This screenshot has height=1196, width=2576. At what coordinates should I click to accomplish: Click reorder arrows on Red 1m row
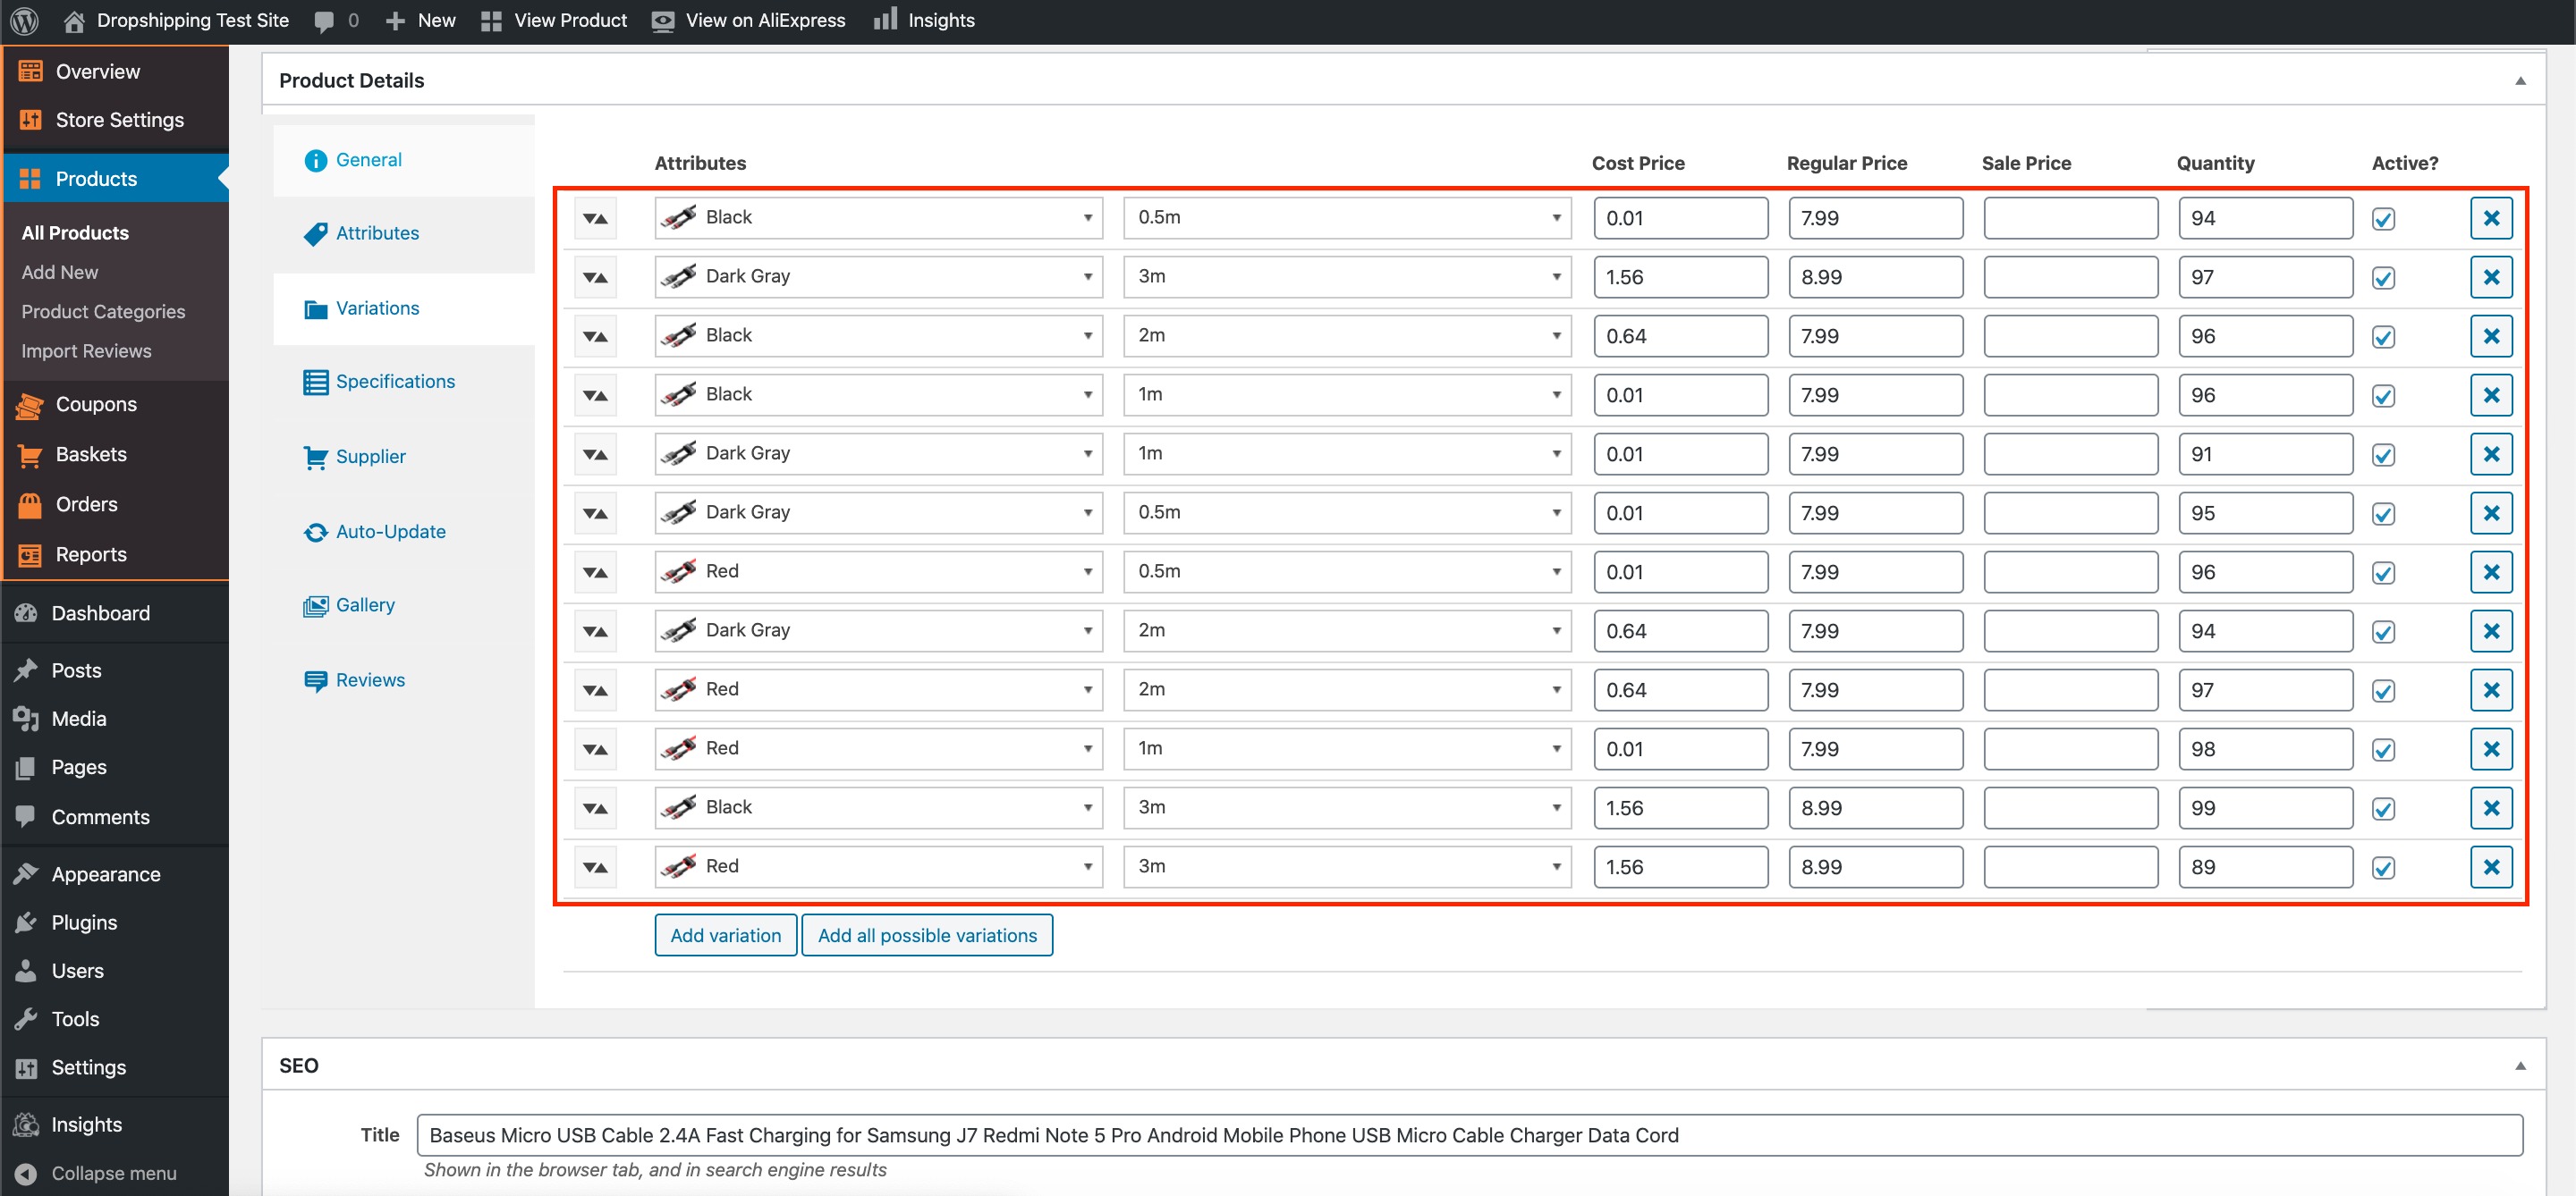595,748
